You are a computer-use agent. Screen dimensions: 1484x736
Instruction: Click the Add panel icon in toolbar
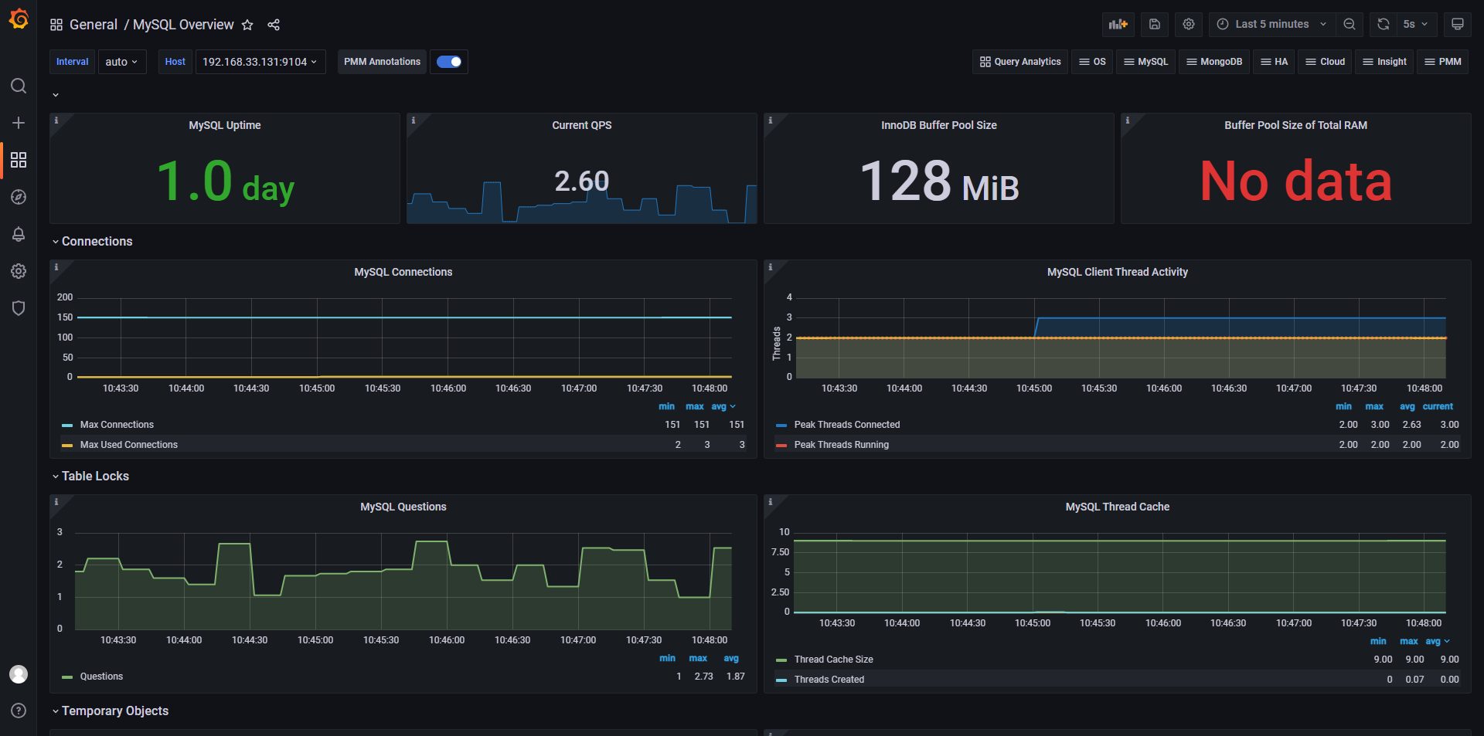(x=1118, y=24)
